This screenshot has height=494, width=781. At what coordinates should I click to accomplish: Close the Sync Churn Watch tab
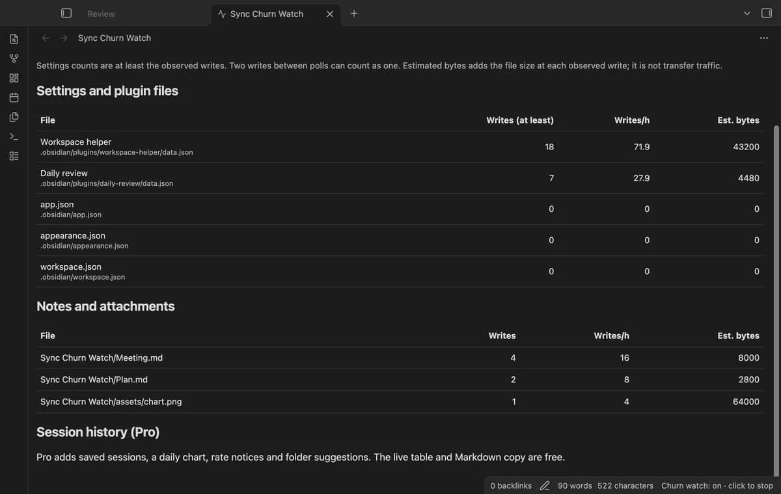coord(330,14)
